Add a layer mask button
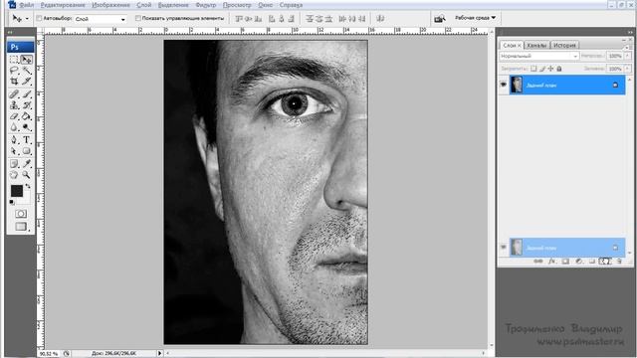Screen dimensions: 637x358 coord(565,262)
